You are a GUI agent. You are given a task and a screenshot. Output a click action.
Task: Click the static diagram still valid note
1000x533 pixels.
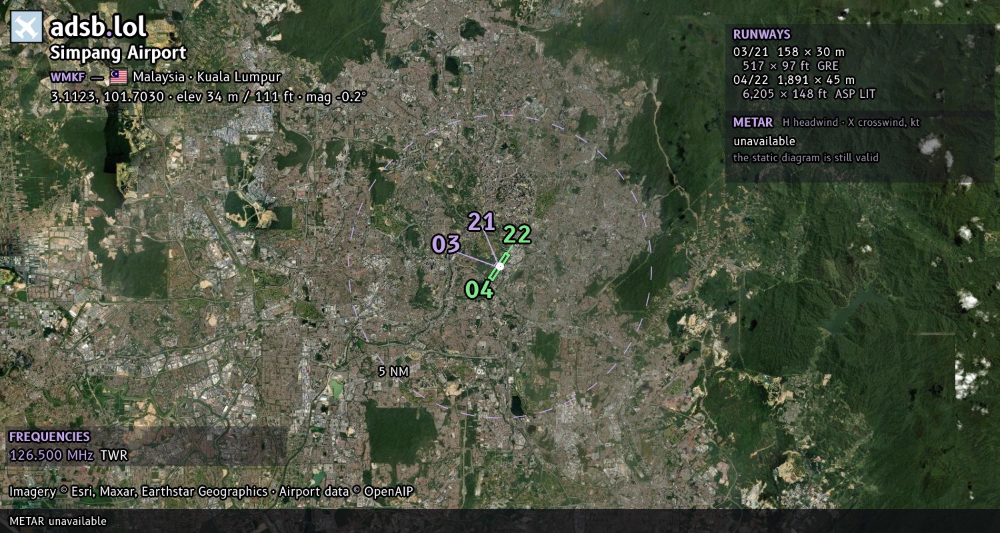point(806,158)
